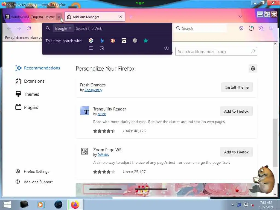Search open tabs using the tab icon
This screenshot has height=210, width=280.
[91, 48]
